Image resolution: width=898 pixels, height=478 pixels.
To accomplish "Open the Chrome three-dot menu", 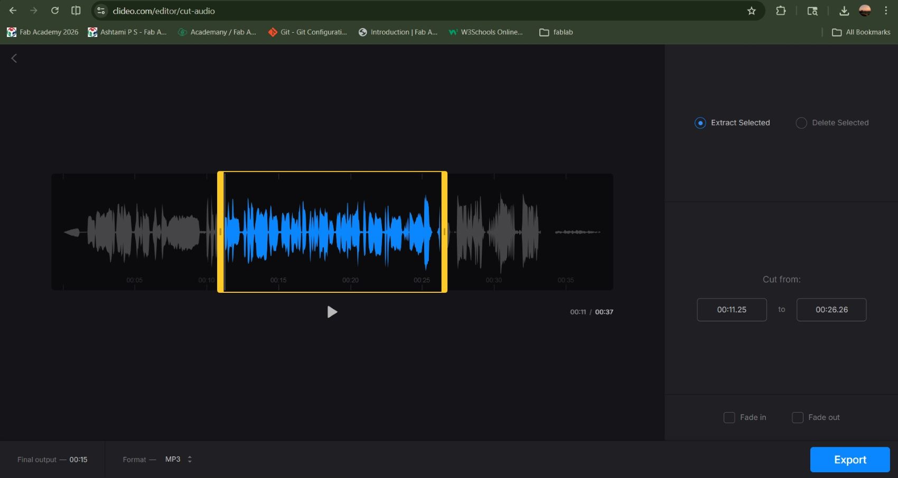I will pyautogui.click(x=886, y=11).
